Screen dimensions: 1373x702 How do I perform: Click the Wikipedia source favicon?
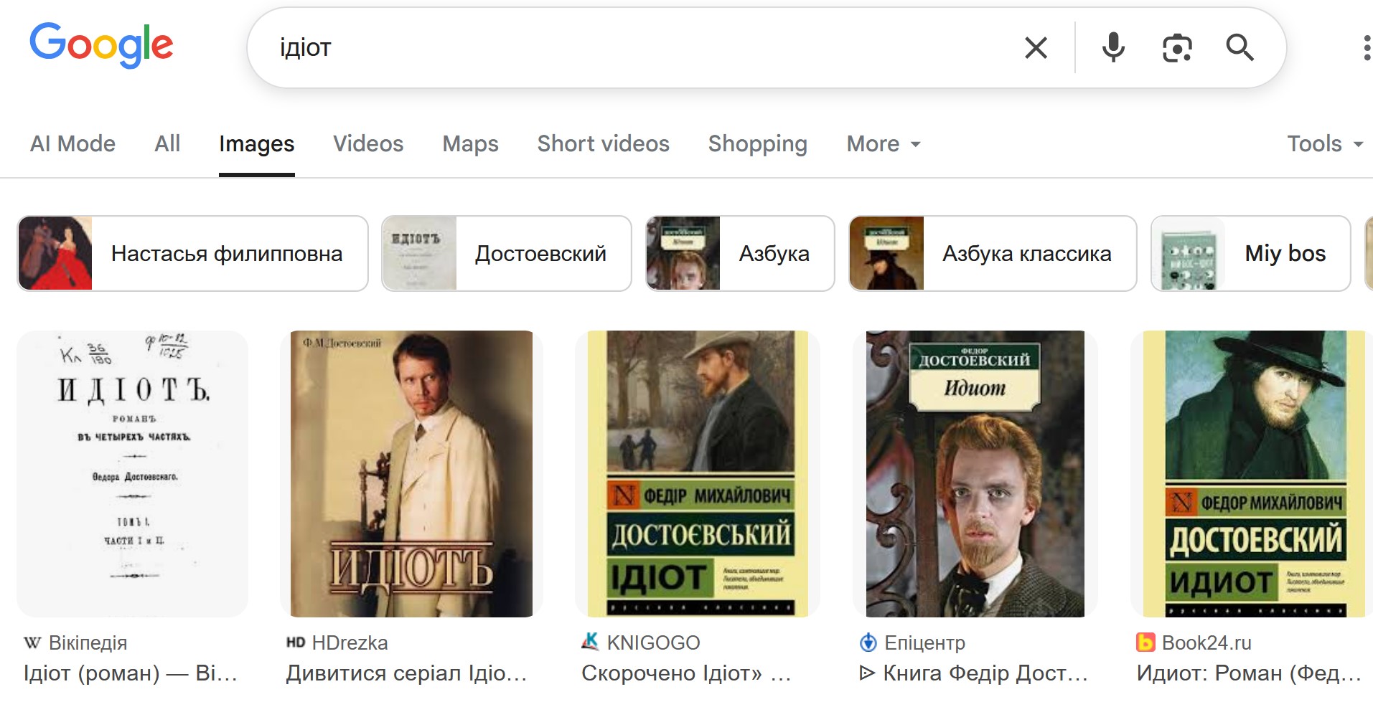coord(32,642)
